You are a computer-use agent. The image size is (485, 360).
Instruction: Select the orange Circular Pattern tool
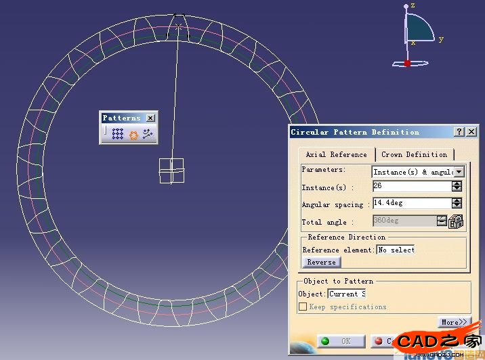click(133, 135)
